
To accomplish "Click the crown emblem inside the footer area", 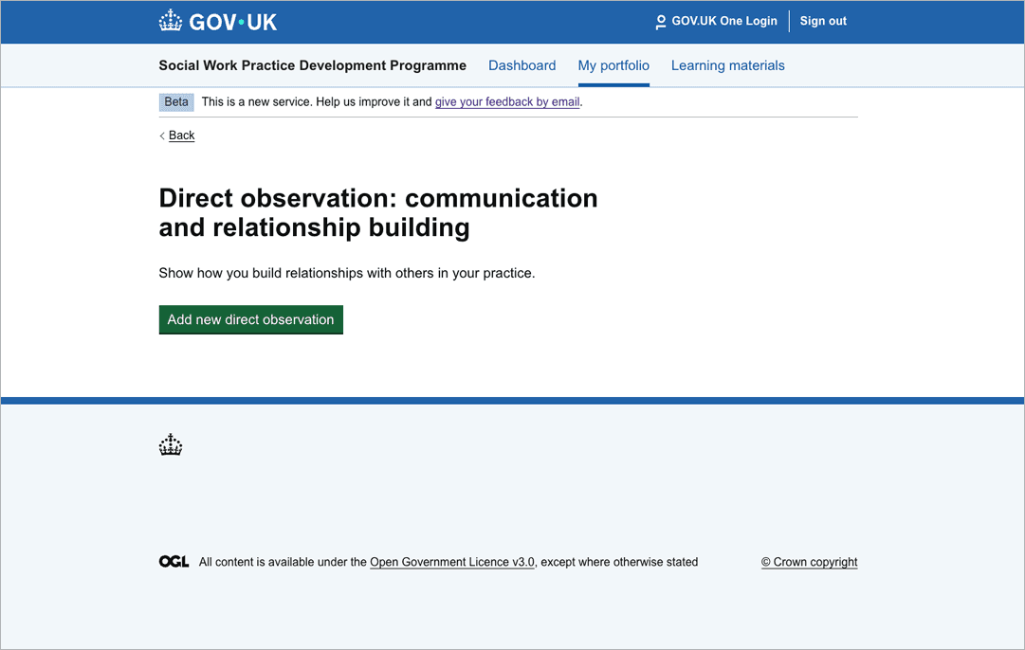I will 171,444.
